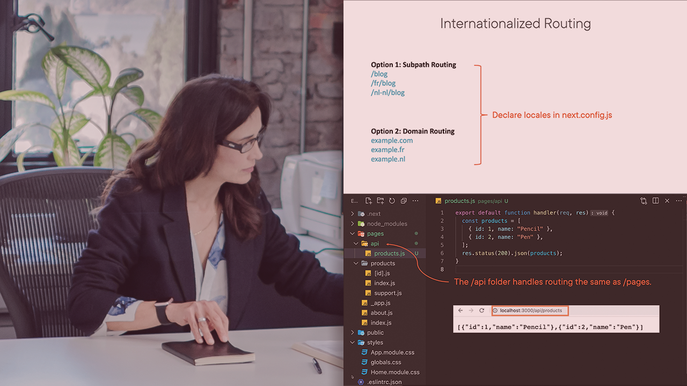Collapse the pages folder

(x=375, y=234)
